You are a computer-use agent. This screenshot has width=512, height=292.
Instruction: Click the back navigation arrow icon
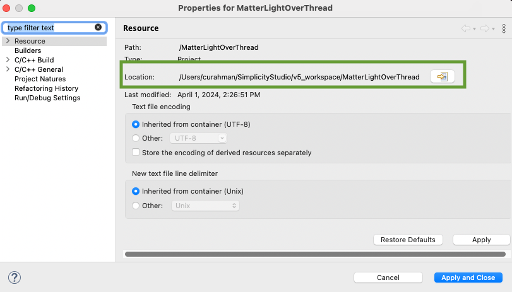(466, 28)
